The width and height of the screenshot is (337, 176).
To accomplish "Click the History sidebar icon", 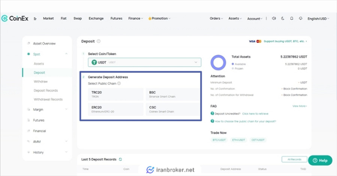I will (28, 152).
